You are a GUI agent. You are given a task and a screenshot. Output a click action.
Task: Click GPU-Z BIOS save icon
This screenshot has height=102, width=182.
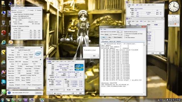pos(40,59)
